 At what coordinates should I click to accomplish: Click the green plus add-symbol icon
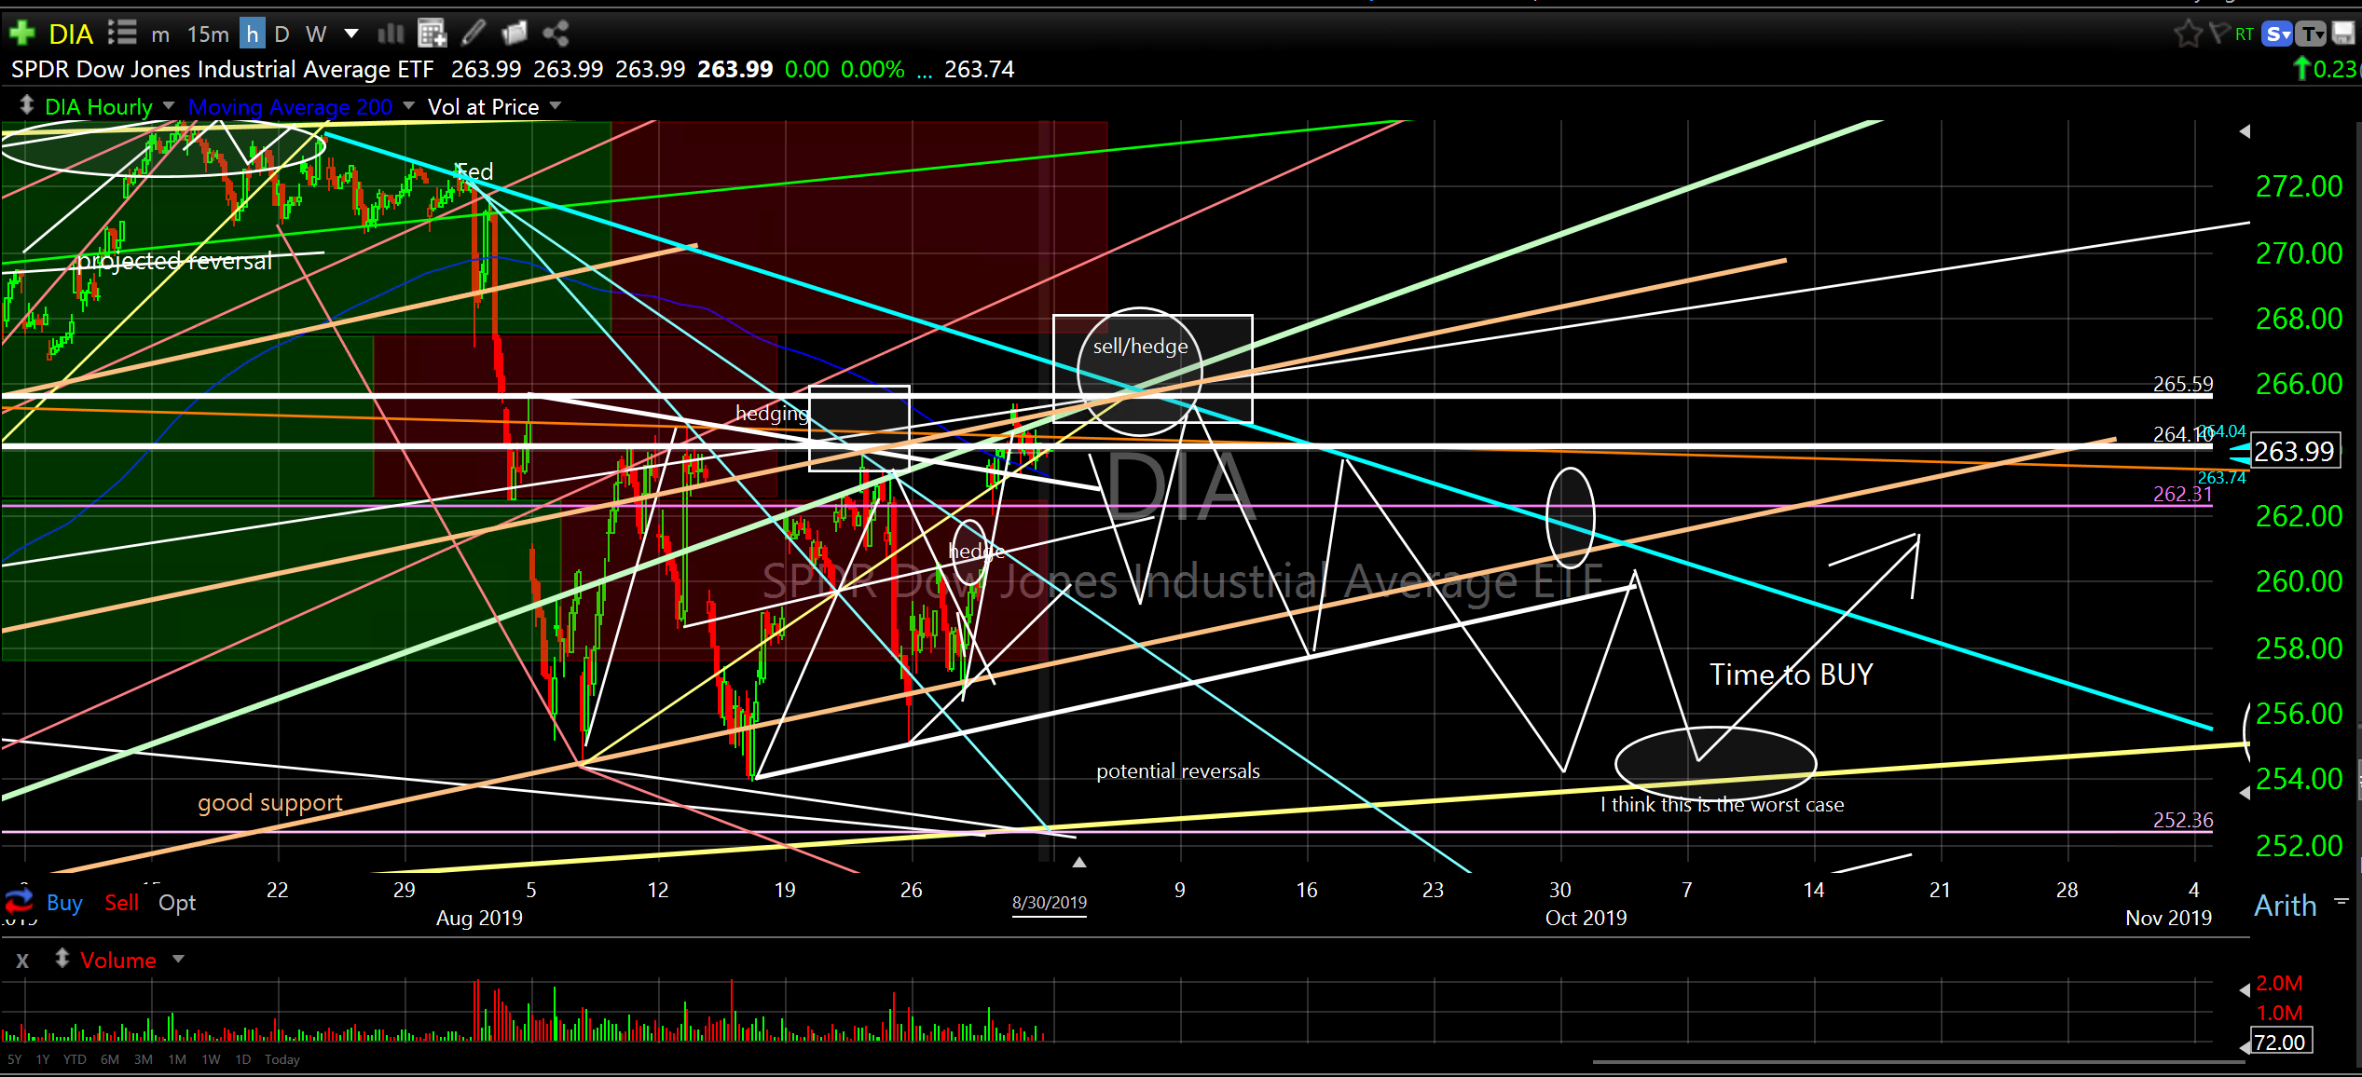pos(21,34)
